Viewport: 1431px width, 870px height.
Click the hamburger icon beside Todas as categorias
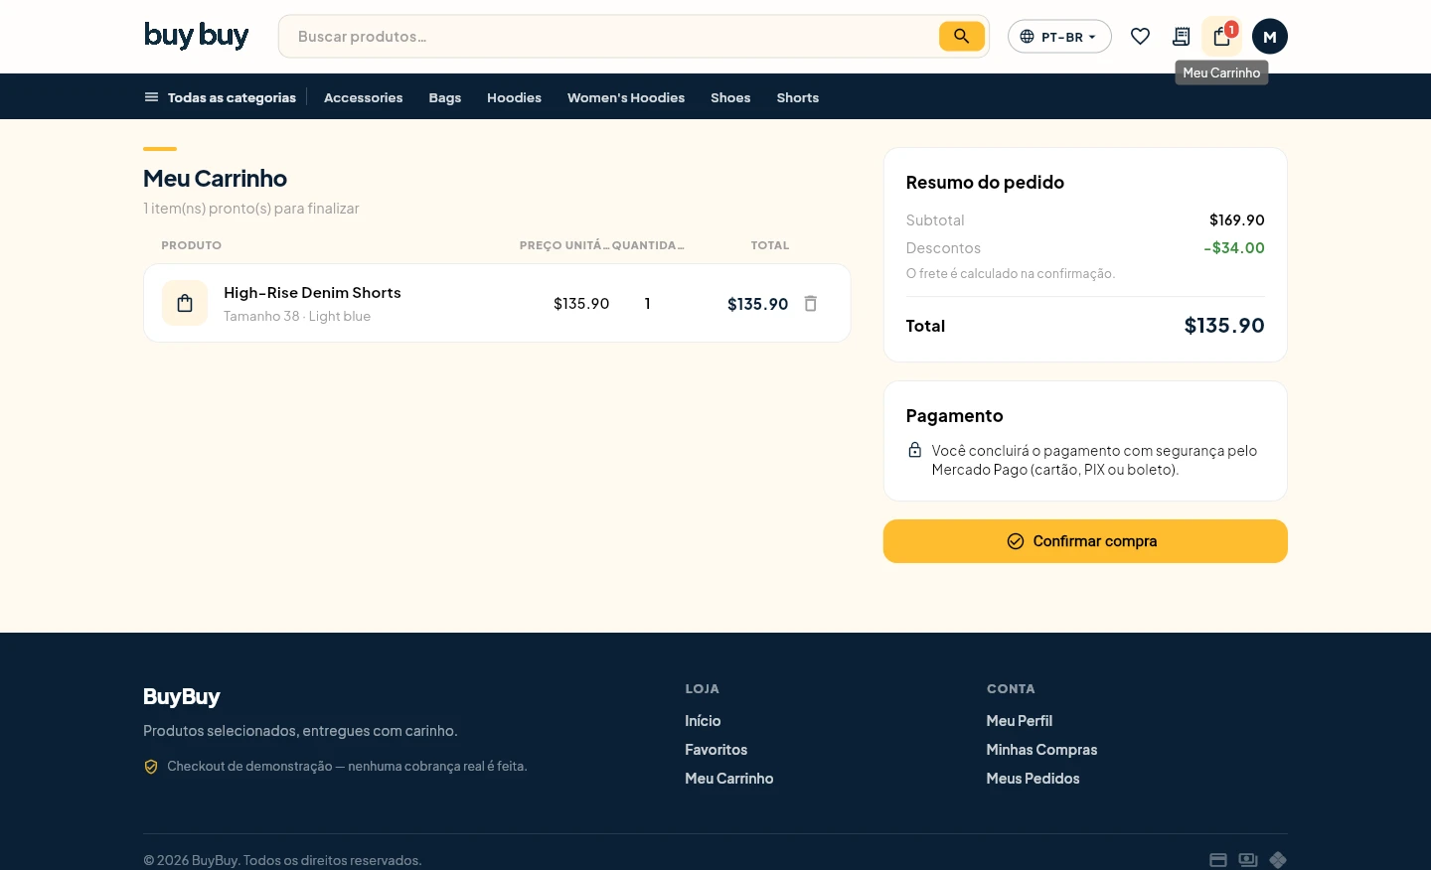pos(151,97)
